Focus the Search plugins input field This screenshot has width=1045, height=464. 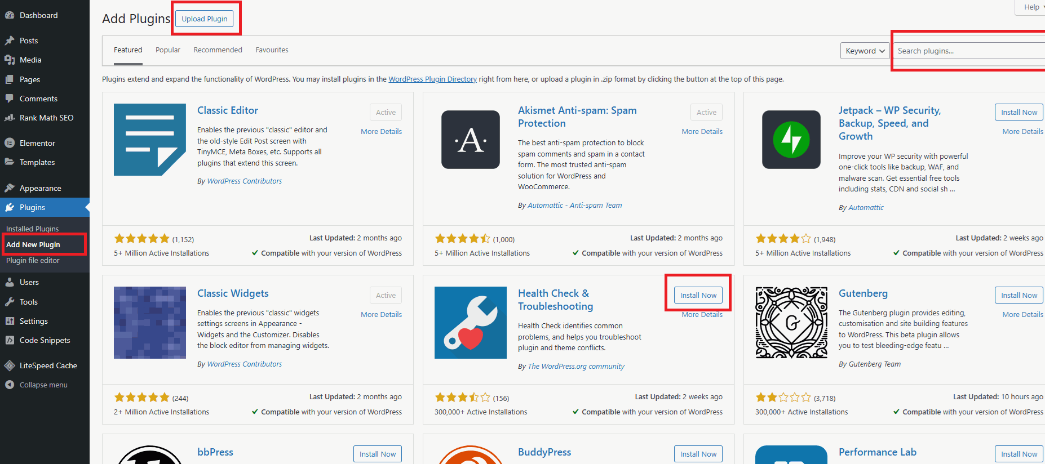click(x=969, y=51)
